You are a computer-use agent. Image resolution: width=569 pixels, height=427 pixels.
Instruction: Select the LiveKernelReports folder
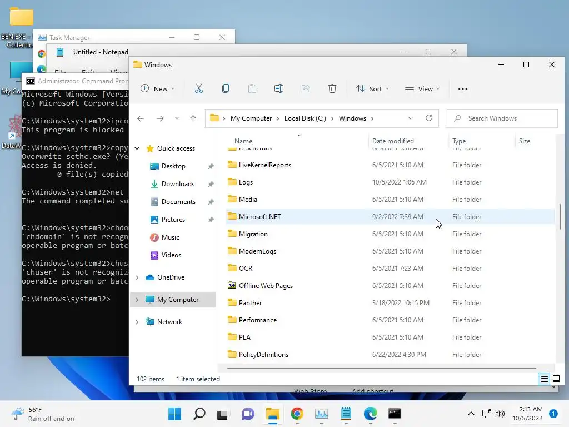(390, 165)
